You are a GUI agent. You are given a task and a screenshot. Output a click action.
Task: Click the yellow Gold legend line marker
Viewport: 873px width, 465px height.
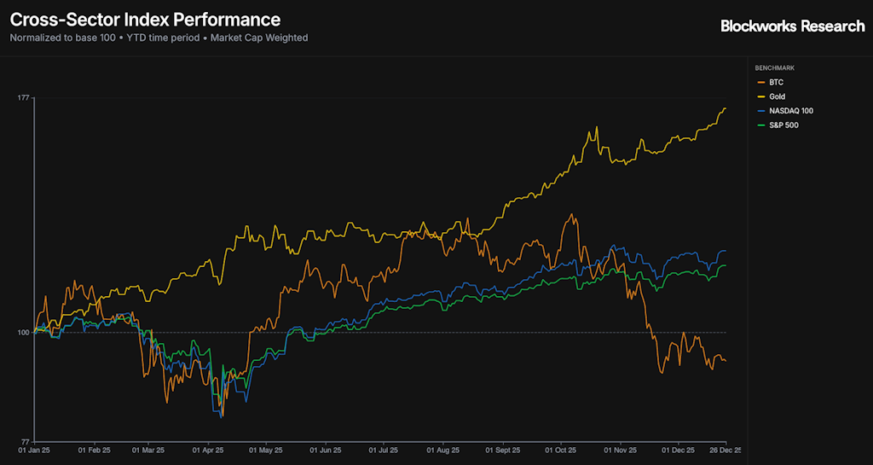tap(760, 96)
